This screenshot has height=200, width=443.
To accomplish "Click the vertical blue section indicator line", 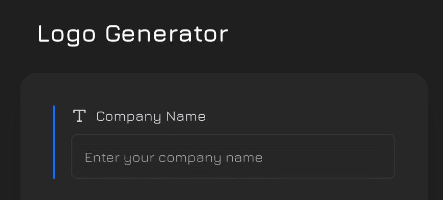I will tap(54, 142).
